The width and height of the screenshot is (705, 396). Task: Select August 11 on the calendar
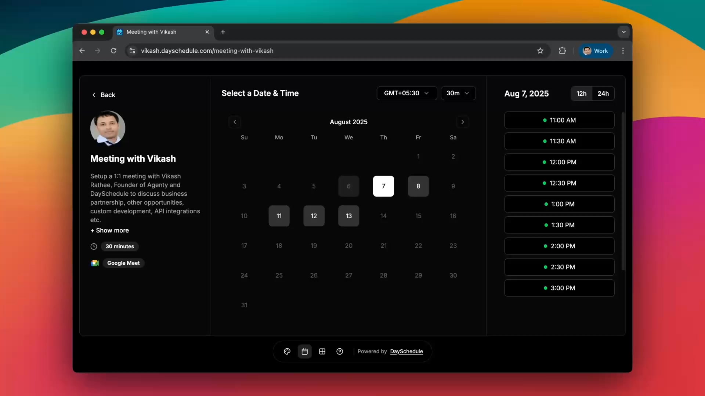point(279,216)
